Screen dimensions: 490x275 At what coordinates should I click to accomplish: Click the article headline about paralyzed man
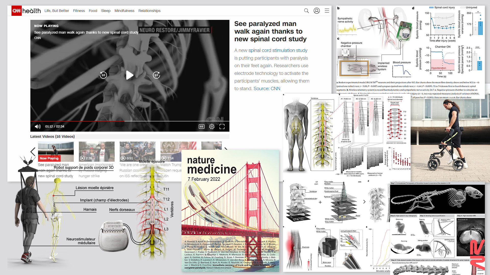(270, 31)
